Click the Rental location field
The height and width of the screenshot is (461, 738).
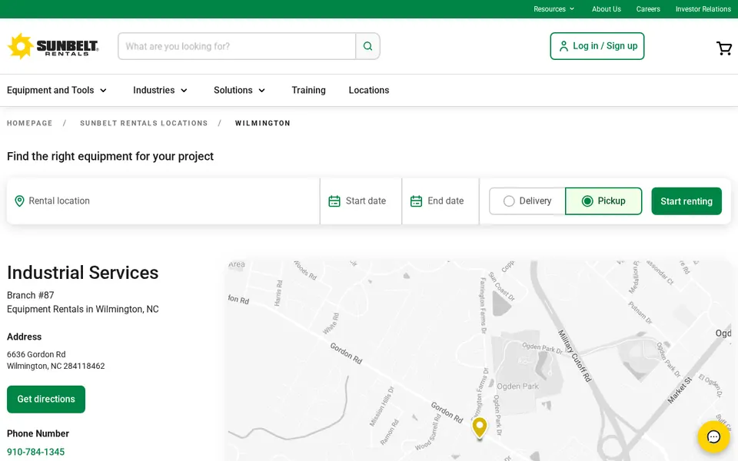tap(163, 201)
